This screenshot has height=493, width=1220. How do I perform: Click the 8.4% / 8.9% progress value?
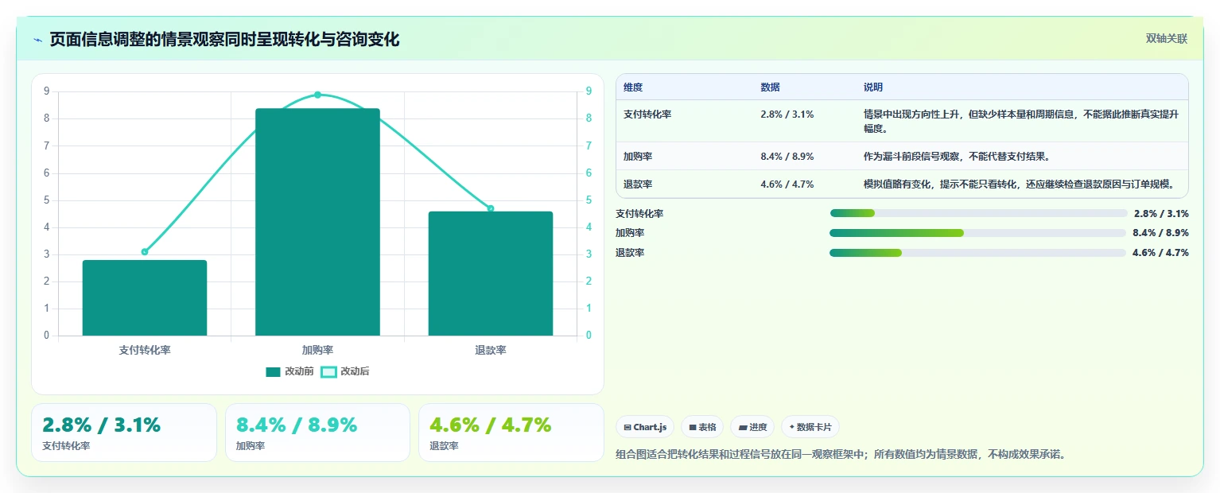tap(1161, 233)
